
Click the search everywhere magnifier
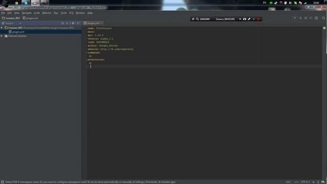323,18
